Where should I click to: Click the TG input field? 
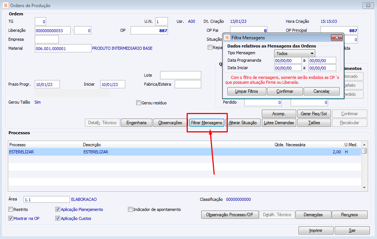click(40, 21)
